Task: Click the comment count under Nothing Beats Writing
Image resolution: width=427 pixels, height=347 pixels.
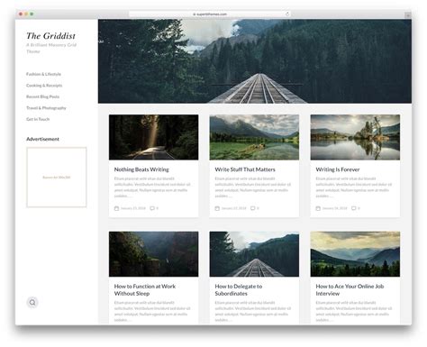Action: click(157, 208)
